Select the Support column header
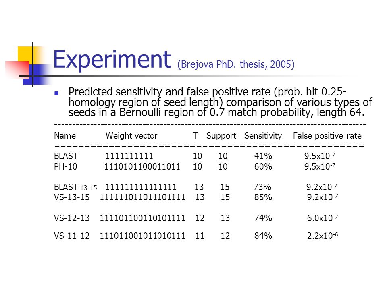This screenshot has height=290, width=387. click(221, 136)
